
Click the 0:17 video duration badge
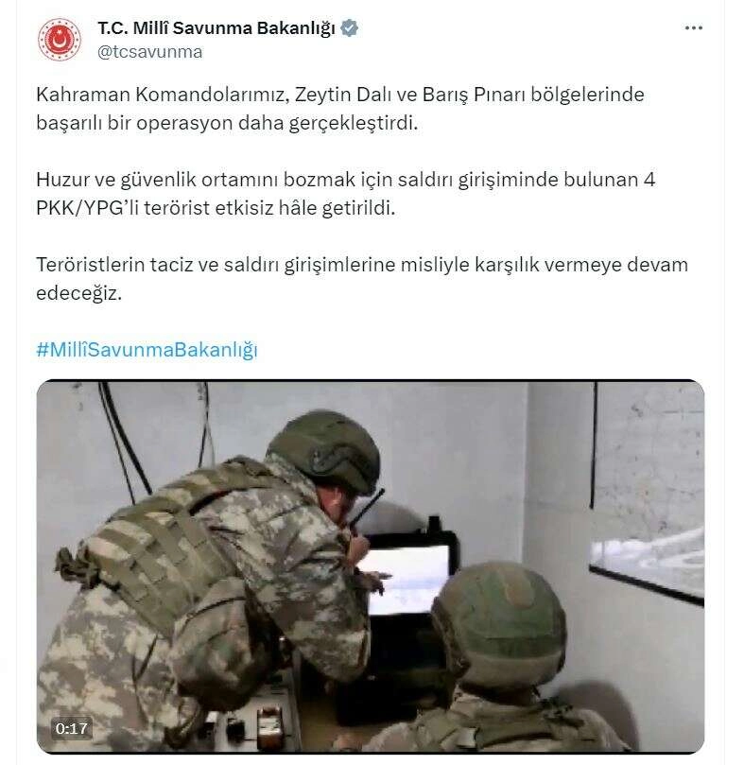coord(71,728)
